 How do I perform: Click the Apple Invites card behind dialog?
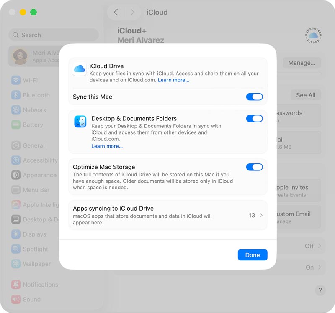299,191
